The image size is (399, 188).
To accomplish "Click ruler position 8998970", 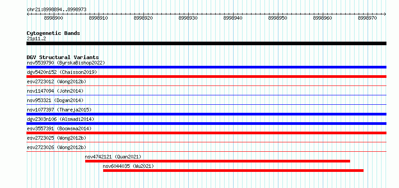I will click(368, 18).
